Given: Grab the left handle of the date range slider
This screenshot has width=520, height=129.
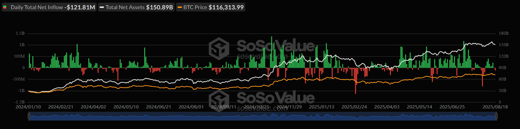Looking at the screenshot, I should [29, 116].
